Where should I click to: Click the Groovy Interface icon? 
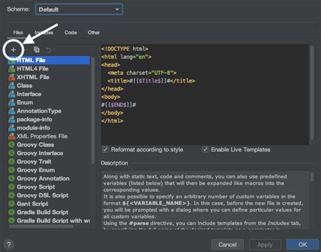tap(12, 153)
